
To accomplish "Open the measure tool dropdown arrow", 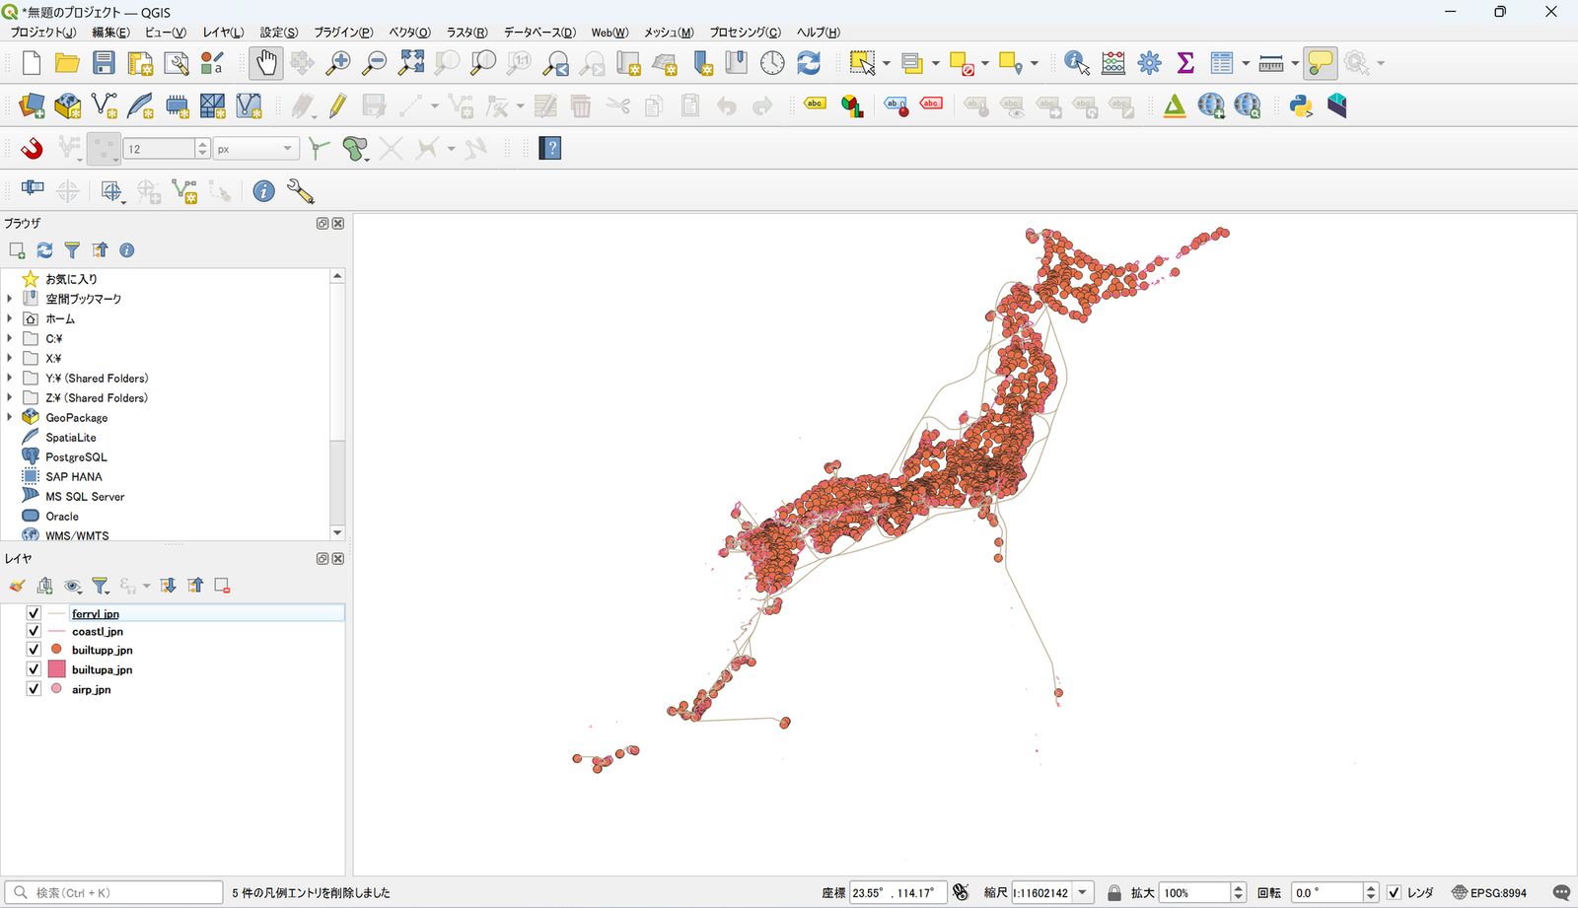I will (x=1295, y=63).
